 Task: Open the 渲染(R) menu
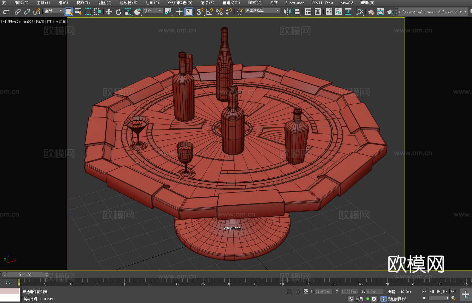pos(207,3)
